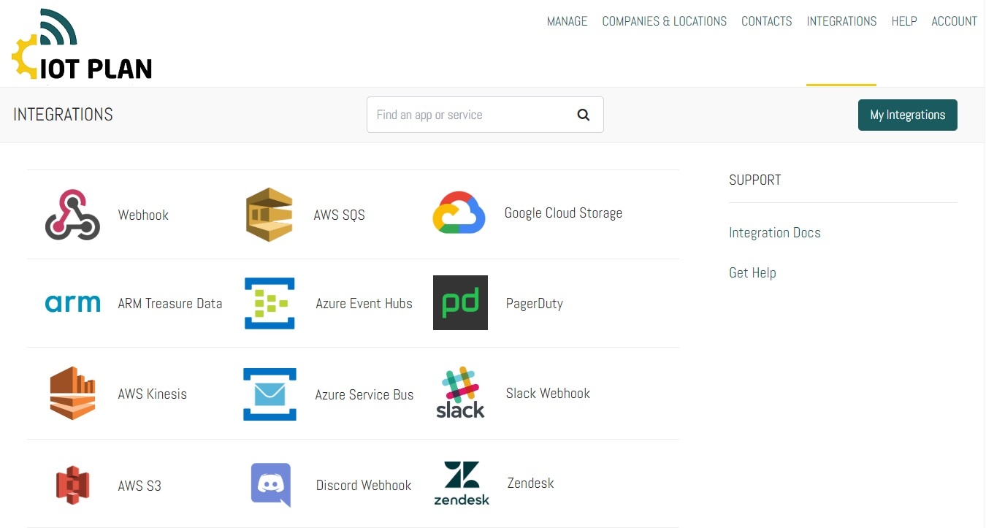Open the Account menu

click(954, 21)
